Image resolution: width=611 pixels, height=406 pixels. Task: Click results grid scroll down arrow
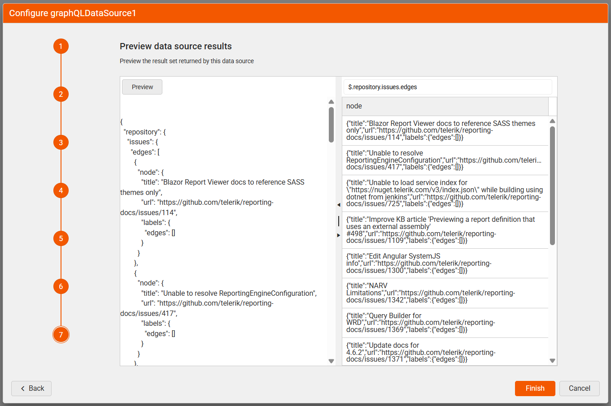click(x=552, y=361)
